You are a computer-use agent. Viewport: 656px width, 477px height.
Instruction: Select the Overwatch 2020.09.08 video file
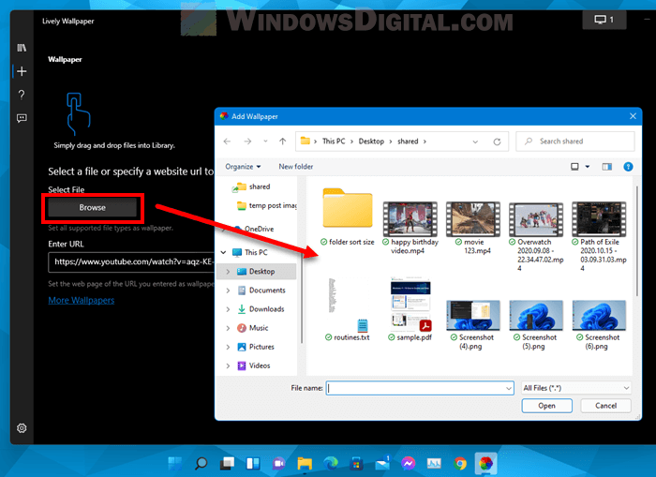pos(536,236)
